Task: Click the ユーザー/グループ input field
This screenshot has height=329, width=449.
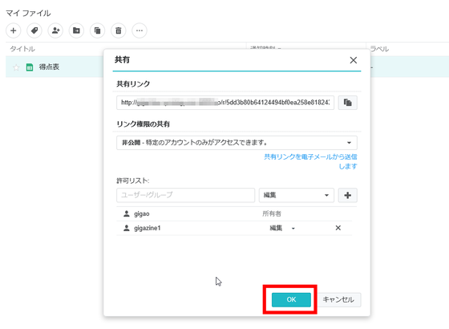Action: [x=185, y=195]
